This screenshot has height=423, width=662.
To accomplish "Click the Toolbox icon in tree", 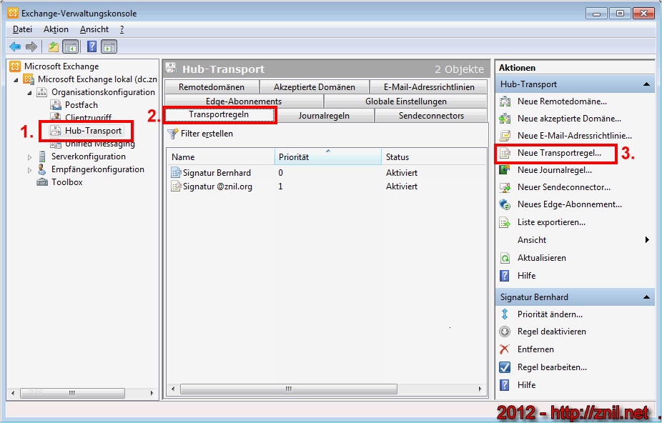I will pos(42,182).
